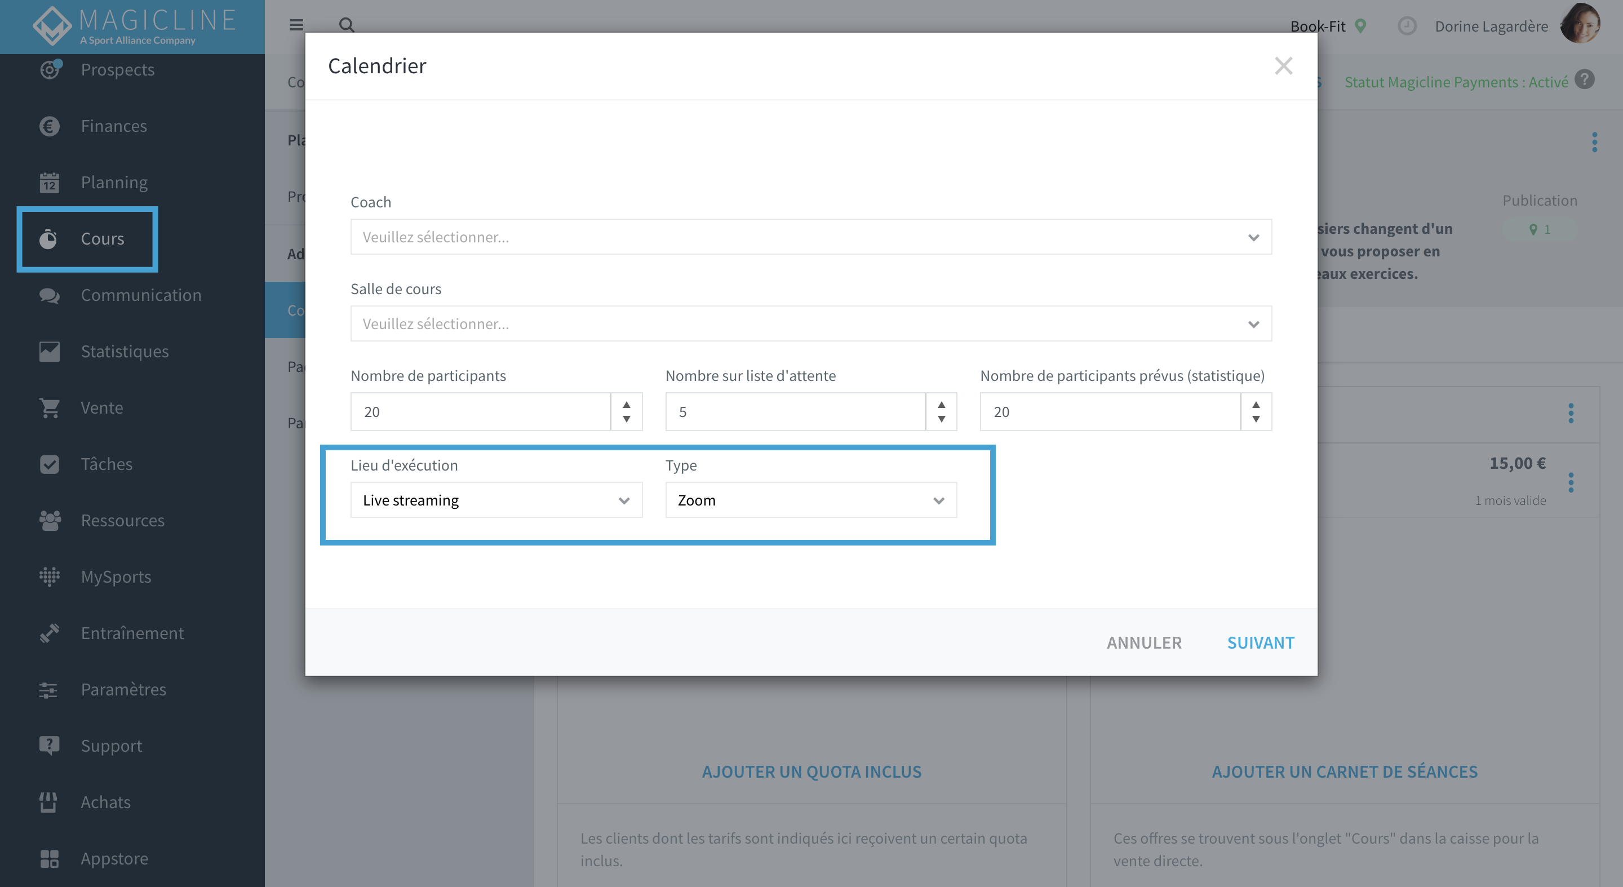This screenshot has height=887, width=1623.
Task: Open the Planning menu item
Action: (114, 182)
